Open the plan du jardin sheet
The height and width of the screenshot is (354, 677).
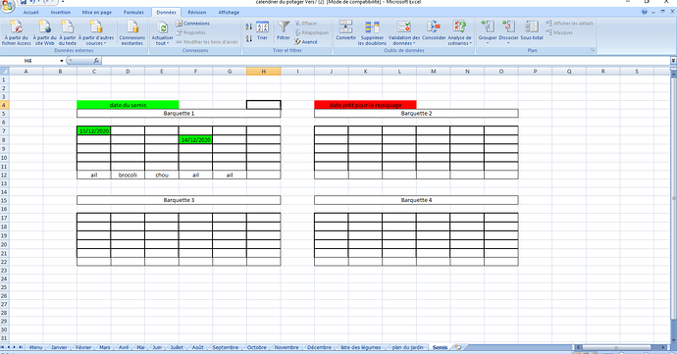pos(407,347)
